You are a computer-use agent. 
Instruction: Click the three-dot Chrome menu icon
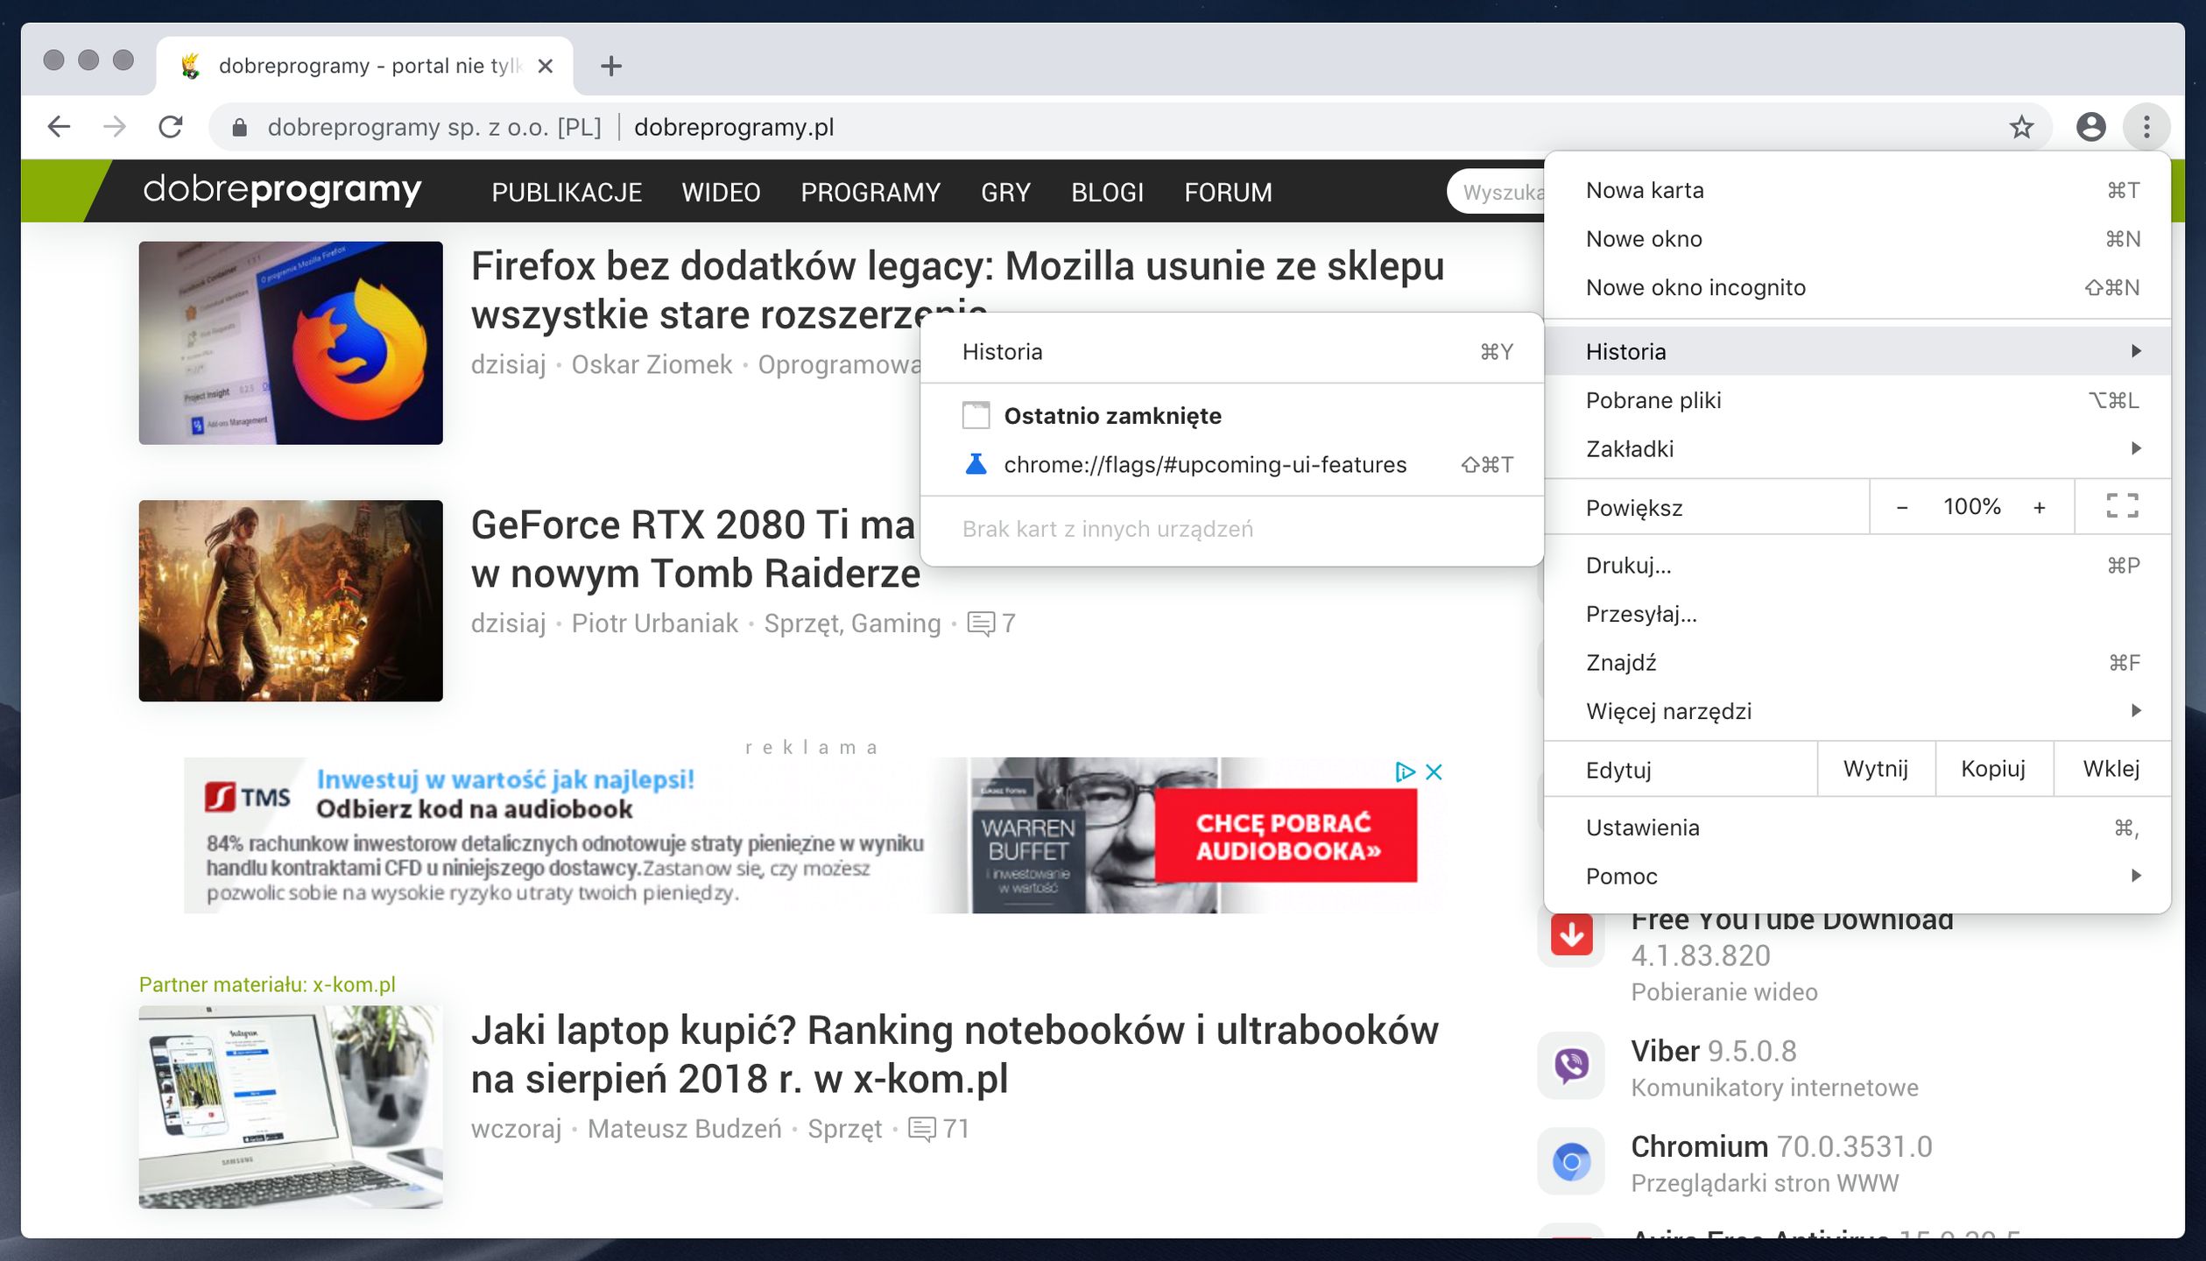coord(2146,127)
